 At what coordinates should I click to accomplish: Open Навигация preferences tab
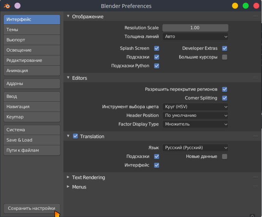[x=32, y=107]
